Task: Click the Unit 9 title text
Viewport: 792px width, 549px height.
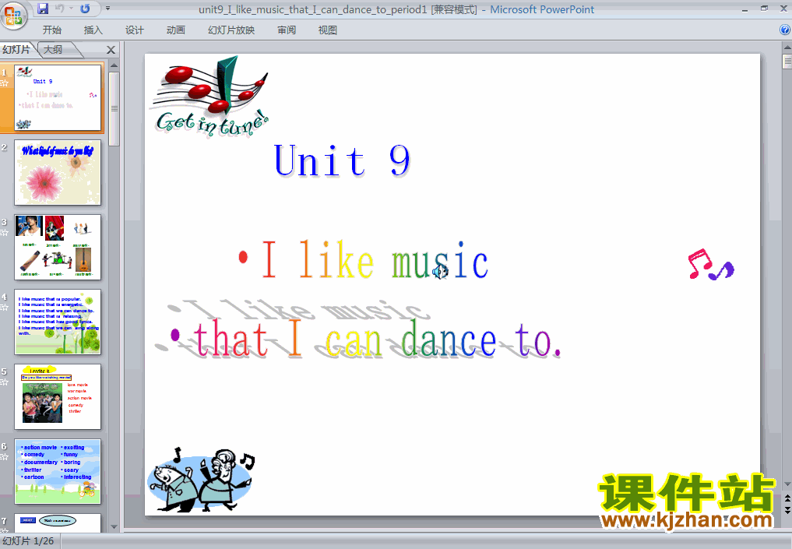Action: (342, 161)
